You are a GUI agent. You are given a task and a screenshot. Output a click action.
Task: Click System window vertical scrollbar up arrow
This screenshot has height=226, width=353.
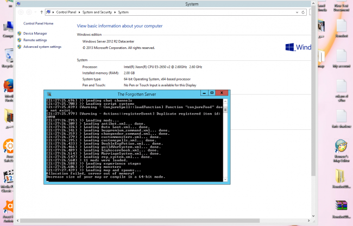313,3
